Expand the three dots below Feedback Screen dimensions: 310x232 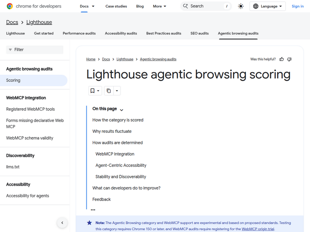click(93, 210)
